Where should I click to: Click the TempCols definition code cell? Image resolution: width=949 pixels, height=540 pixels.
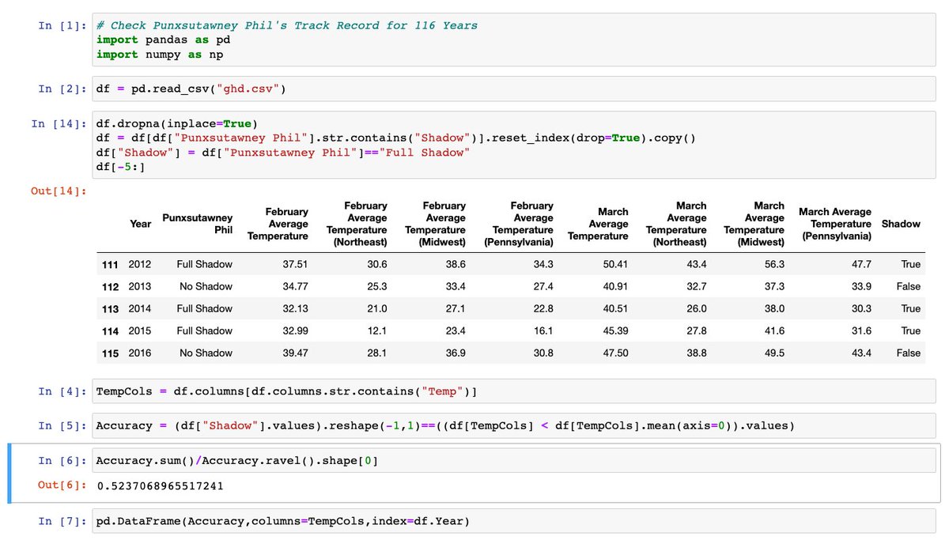point(516,391)
